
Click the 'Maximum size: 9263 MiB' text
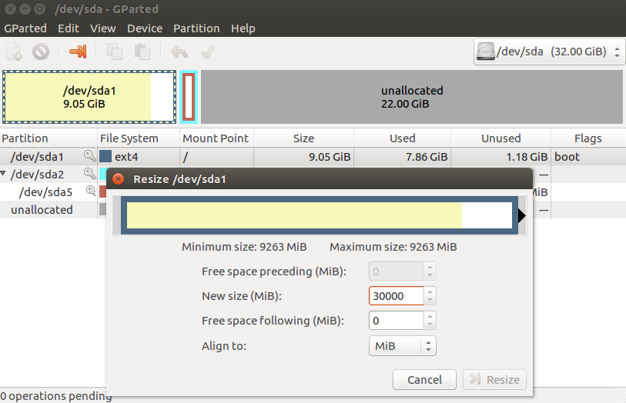(393, 247)
